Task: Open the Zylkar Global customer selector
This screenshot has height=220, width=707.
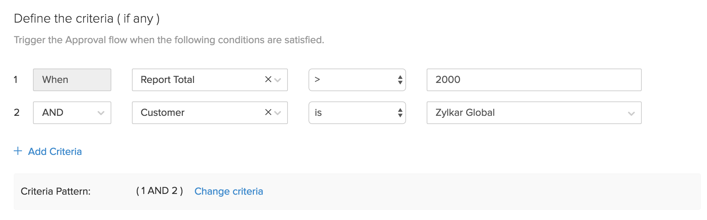Action: click(x=532, y=112)
